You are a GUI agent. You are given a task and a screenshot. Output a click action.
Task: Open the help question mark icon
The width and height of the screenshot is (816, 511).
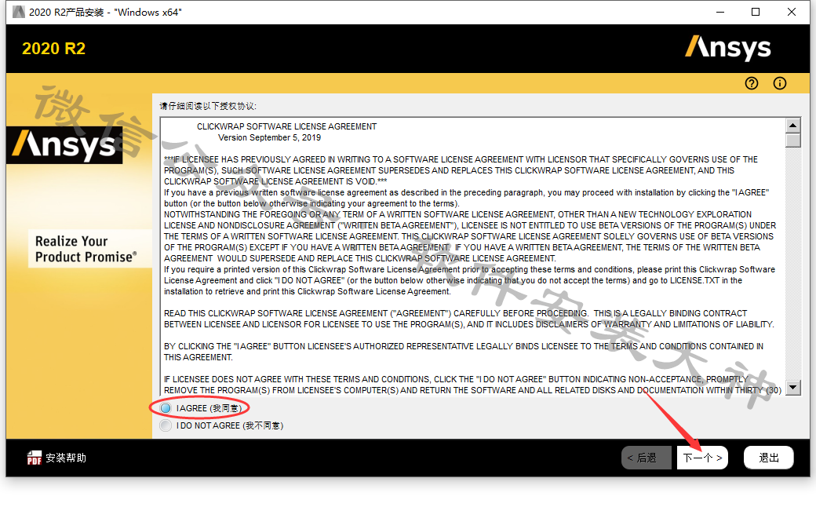click(752, 83)
